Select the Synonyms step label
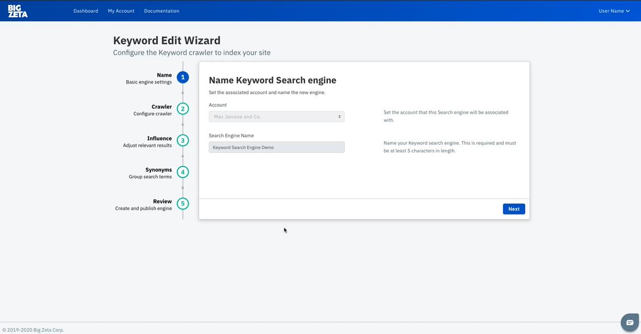This screenshot has width=641, height=334. pyautogui.click(x=158, y=170)
